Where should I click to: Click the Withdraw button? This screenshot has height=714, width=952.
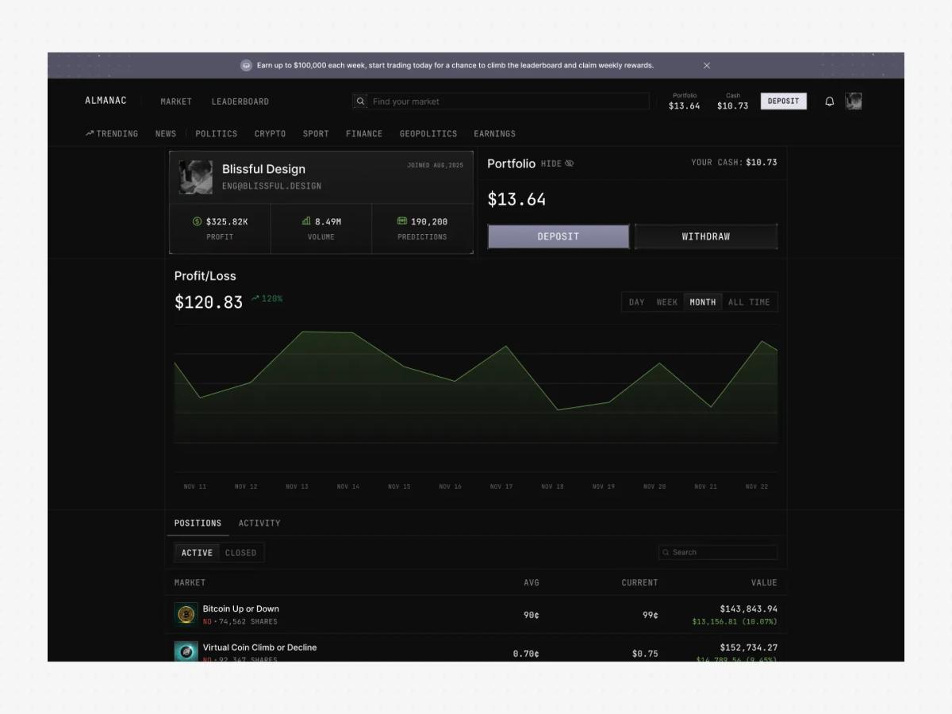click(x=706, y=236)
